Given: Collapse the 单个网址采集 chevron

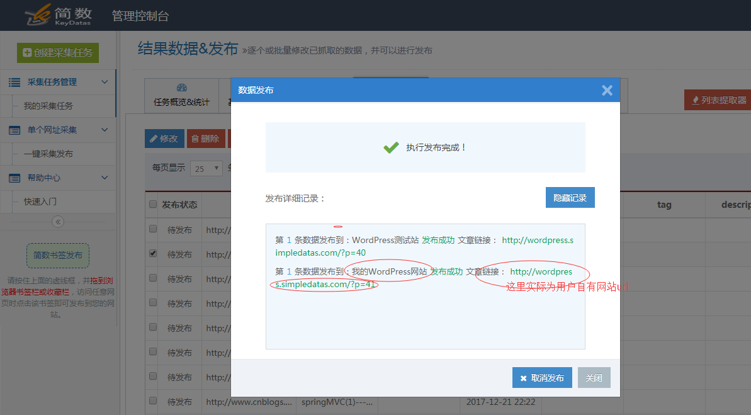Looking at the screenshot, I should pyautogui.click(x=104, y=130).
